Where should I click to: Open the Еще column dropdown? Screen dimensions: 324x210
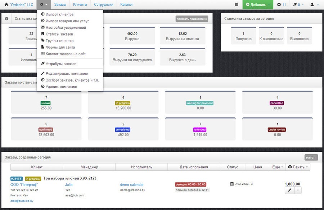click(x=278, y=167)
